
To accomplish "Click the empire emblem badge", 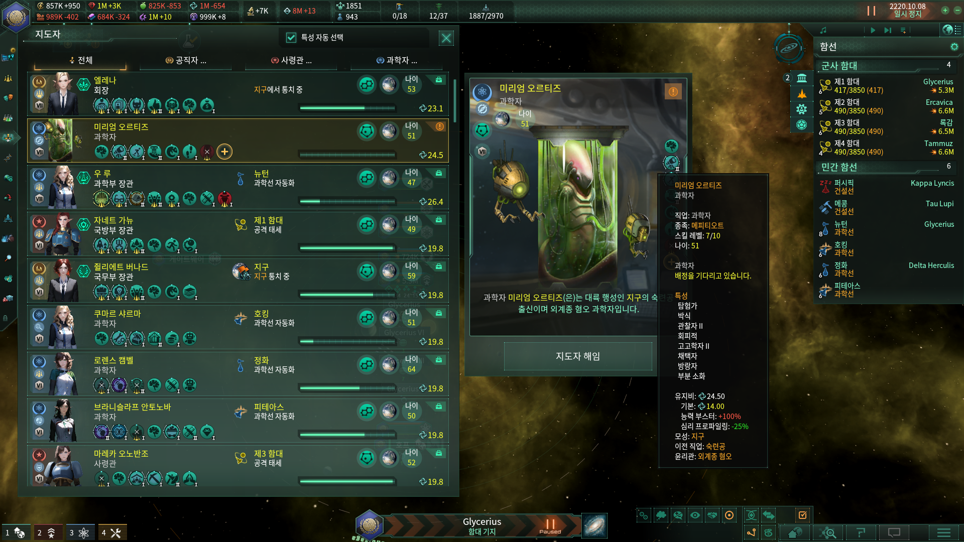I will pyautogui.click(x=16, y=17).
